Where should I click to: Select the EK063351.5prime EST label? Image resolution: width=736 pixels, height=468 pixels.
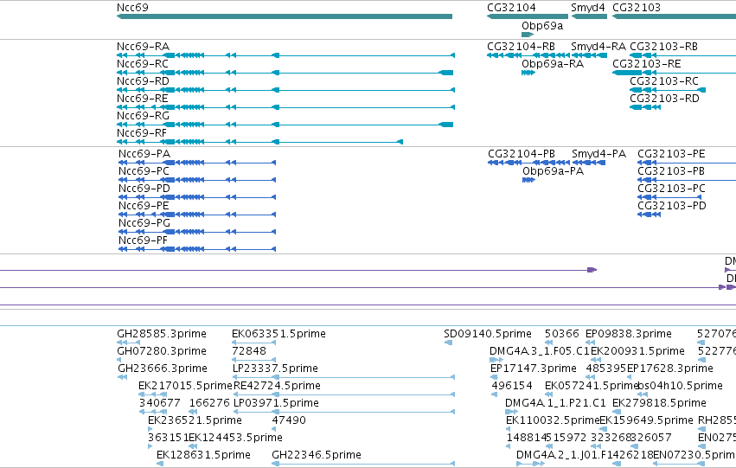tap(278, 334)
